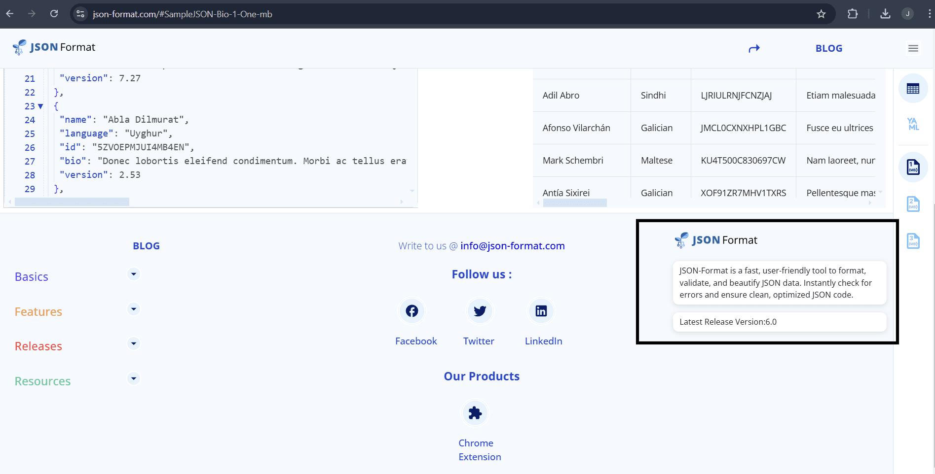Image resolution: width=935 pixels, height=474 pixels.
Task: Load the 1 MB sample JSON icon
Action: pos(913,167)
